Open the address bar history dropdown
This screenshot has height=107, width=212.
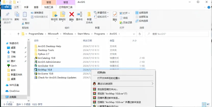tap(134, 34)
